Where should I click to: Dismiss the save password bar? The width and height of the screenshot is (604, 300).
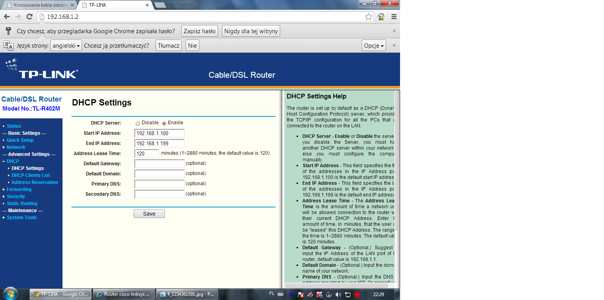click(x=394, y=31)
